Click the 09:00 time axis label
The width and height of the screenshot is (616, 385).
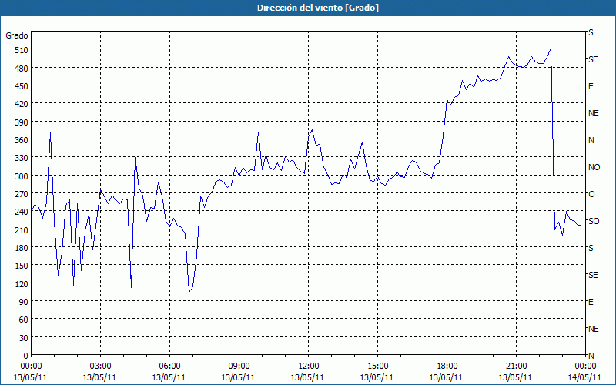coord(239,367)
